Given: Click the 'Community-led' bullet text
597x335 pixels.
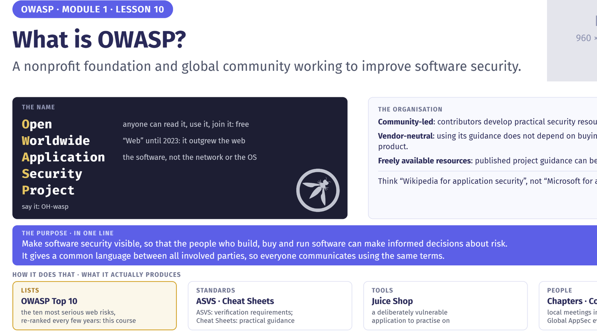Looking at the screenshot, I should coord(487,122).
